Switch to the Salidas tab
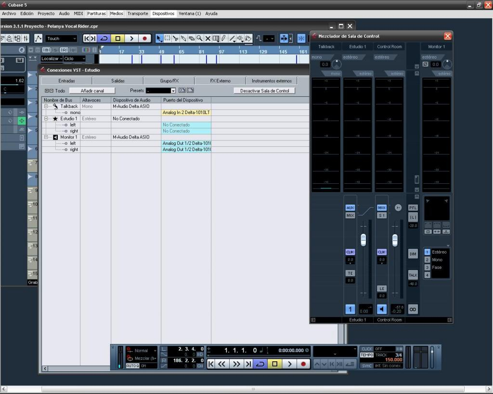Image resolution: width=493 pixels, height=394 pixels. [x=118, y=81]
